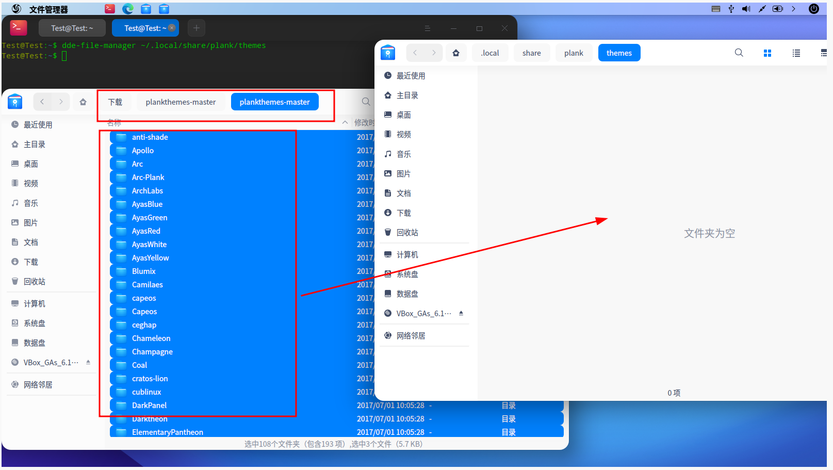Screen dimensions: 833x470
Task: Navigate forward in themes file manager
Action: point(434,53)
